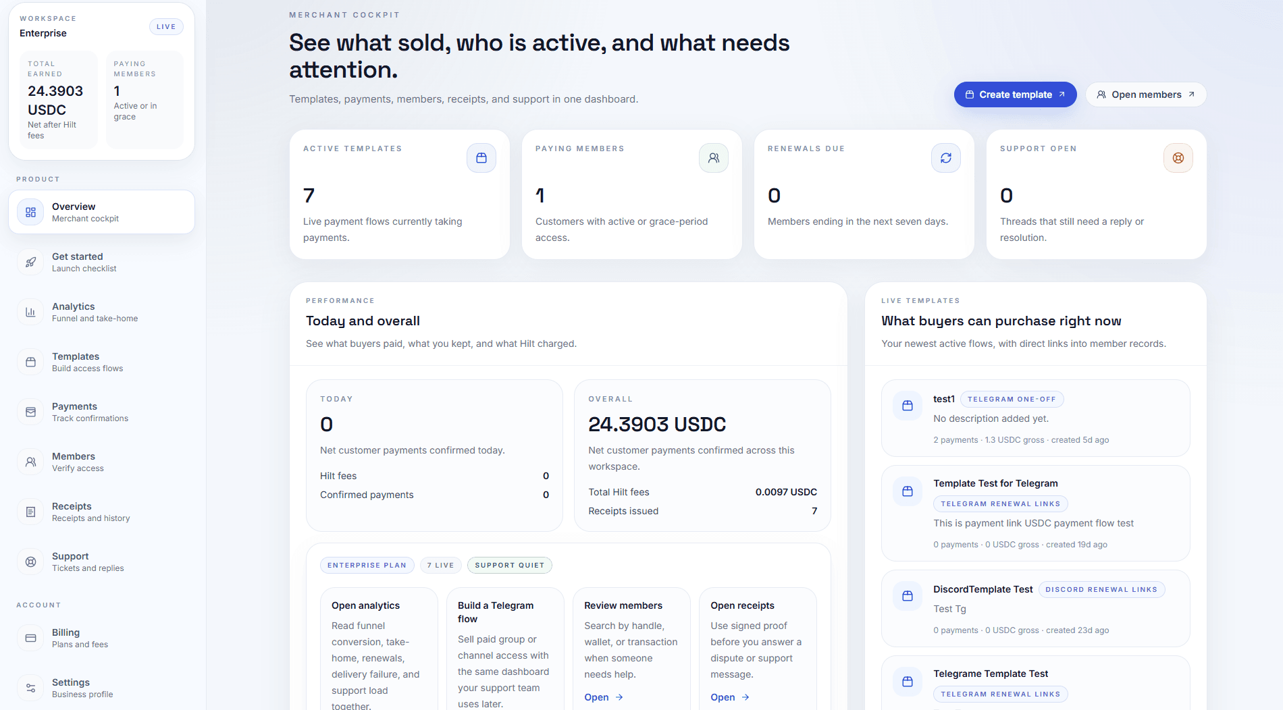Image resolution: width=1283 pixels, height=710 pixels.
Task: Click the Payments card icon in sidebar
Action: 30,412
